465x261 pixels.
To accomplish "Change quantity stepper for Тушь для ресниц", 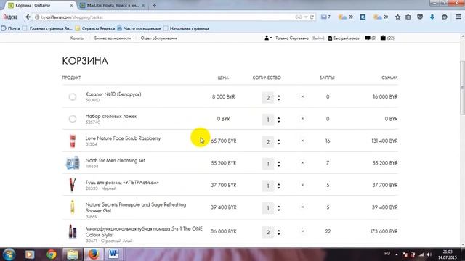I will [279, 186].
